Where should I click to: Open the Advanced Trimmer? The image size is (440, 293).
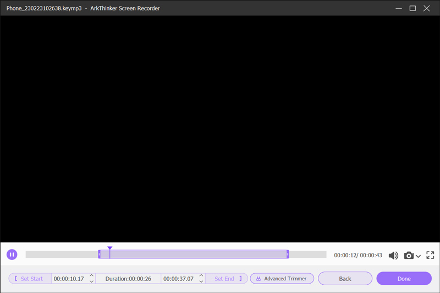point(282,278)
